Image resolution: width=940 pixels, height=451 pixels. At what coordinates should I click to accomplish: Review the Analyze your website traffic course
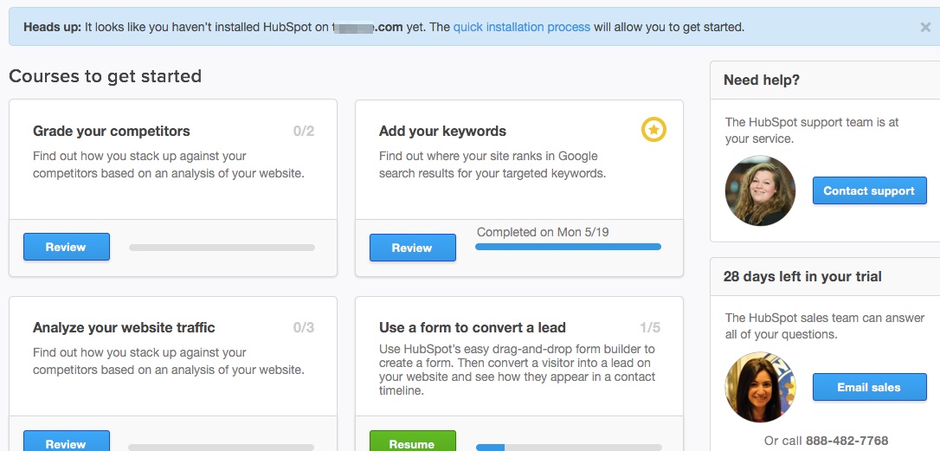(x=67, y=442)
